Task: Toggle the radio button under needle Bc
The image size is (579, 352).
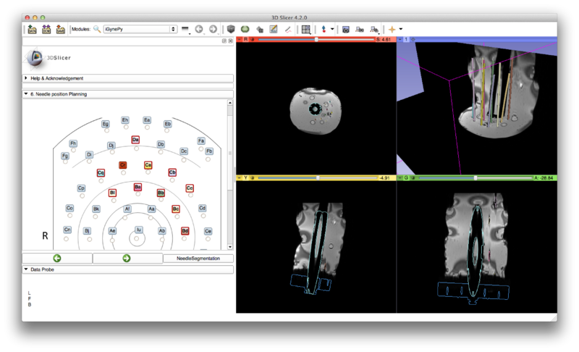Action: click(176, 217)
